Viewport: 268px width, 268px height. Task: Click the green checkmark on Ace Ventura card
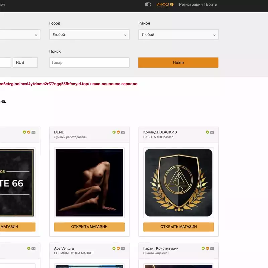coord(114,249)
